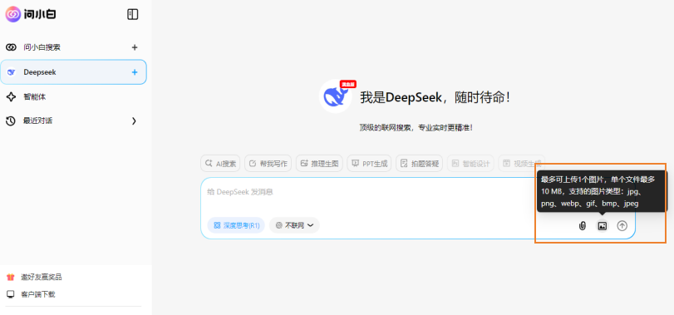Click the send arrow icon
The height and width of the screenshot is (315, 674).
point(622,225)
